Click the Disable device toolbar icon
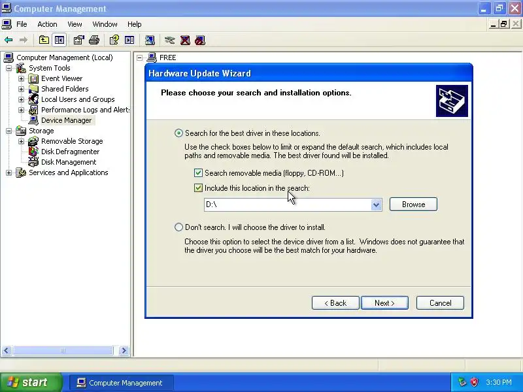 (200, 41)
